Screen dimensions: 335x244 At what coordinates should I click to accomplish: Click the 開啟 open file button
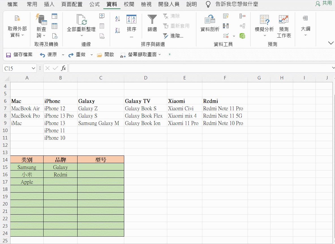coord(105,55)
